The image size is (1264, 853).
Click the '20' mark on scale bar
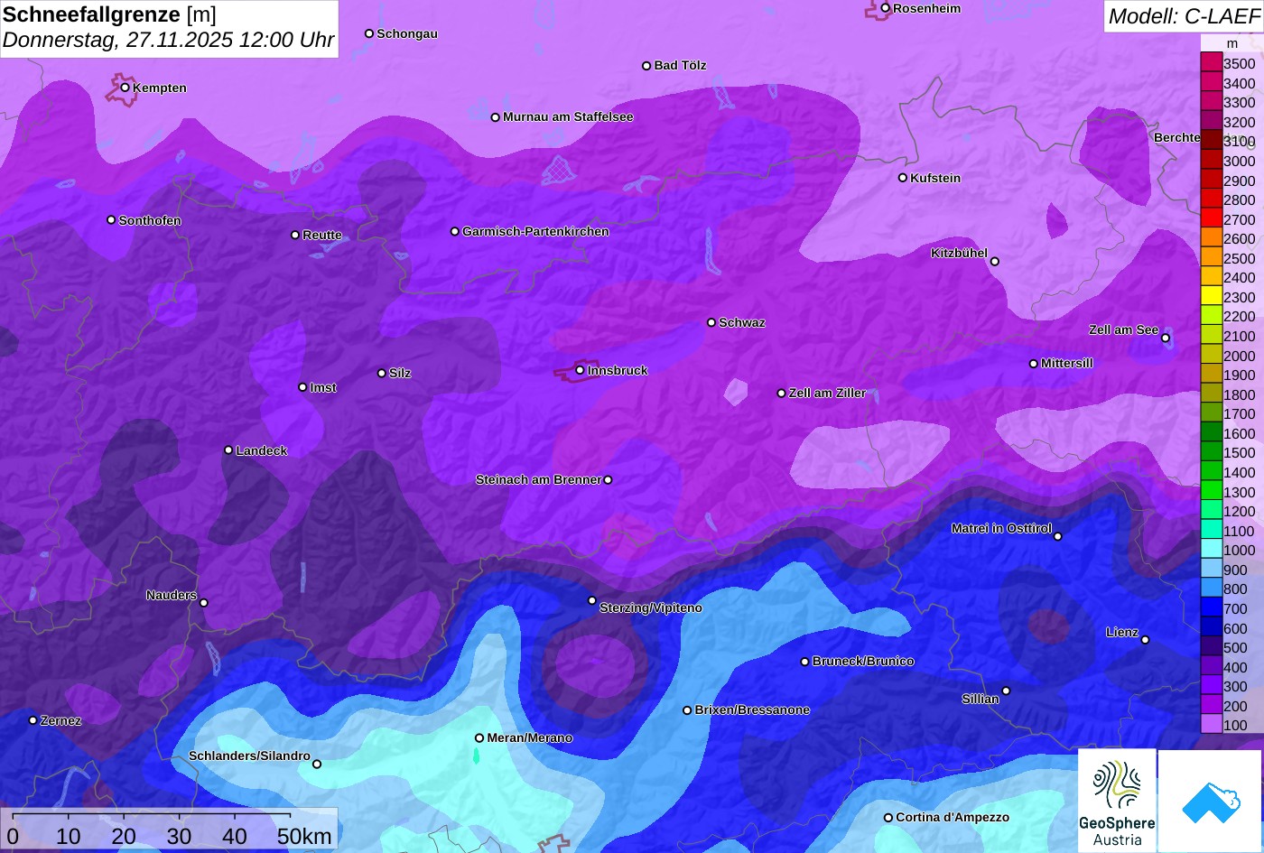coord(124,837)
